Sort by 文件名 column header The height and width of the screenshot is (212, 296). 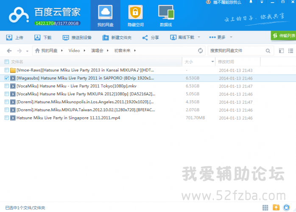17,62
